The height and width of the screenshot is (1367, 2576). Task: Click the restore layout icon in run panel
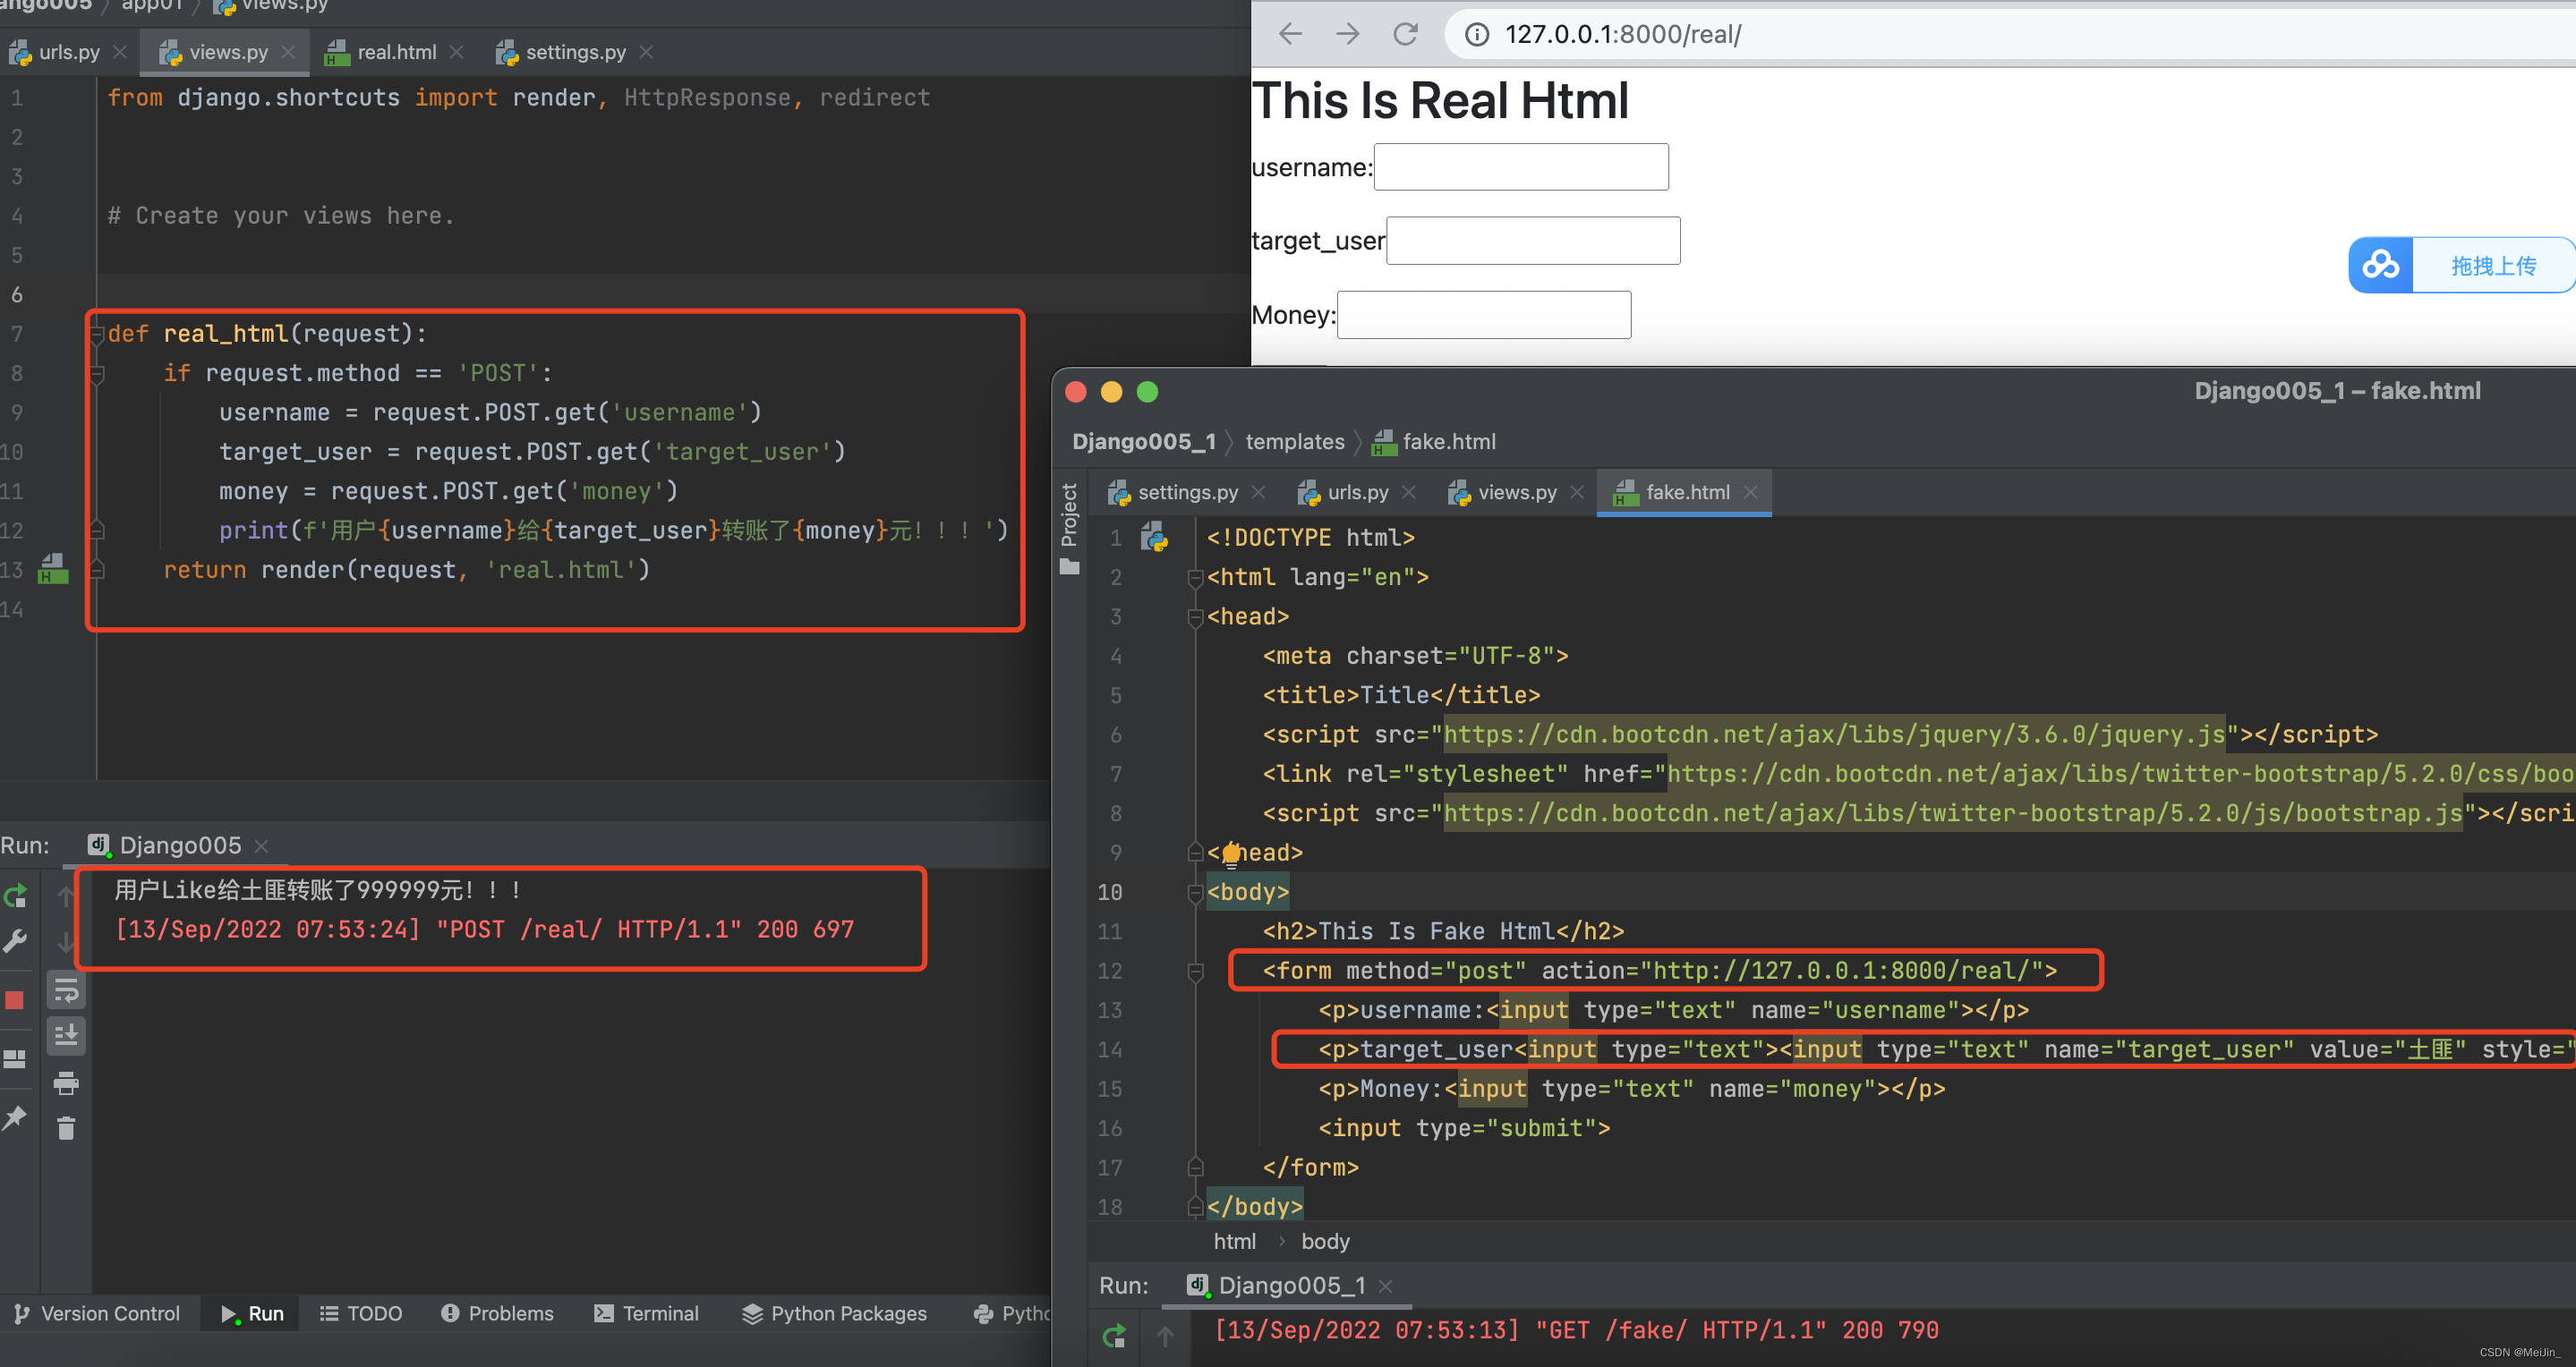pos(15,1059)
